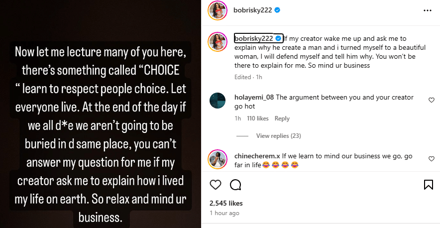Like chinecherem.x's comment heart
This screenshot has height=228, width=440.
[431, 159]
